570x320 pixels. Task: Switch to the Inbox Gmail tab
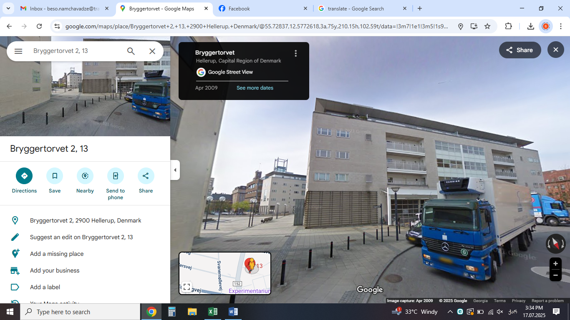point(64,8)
